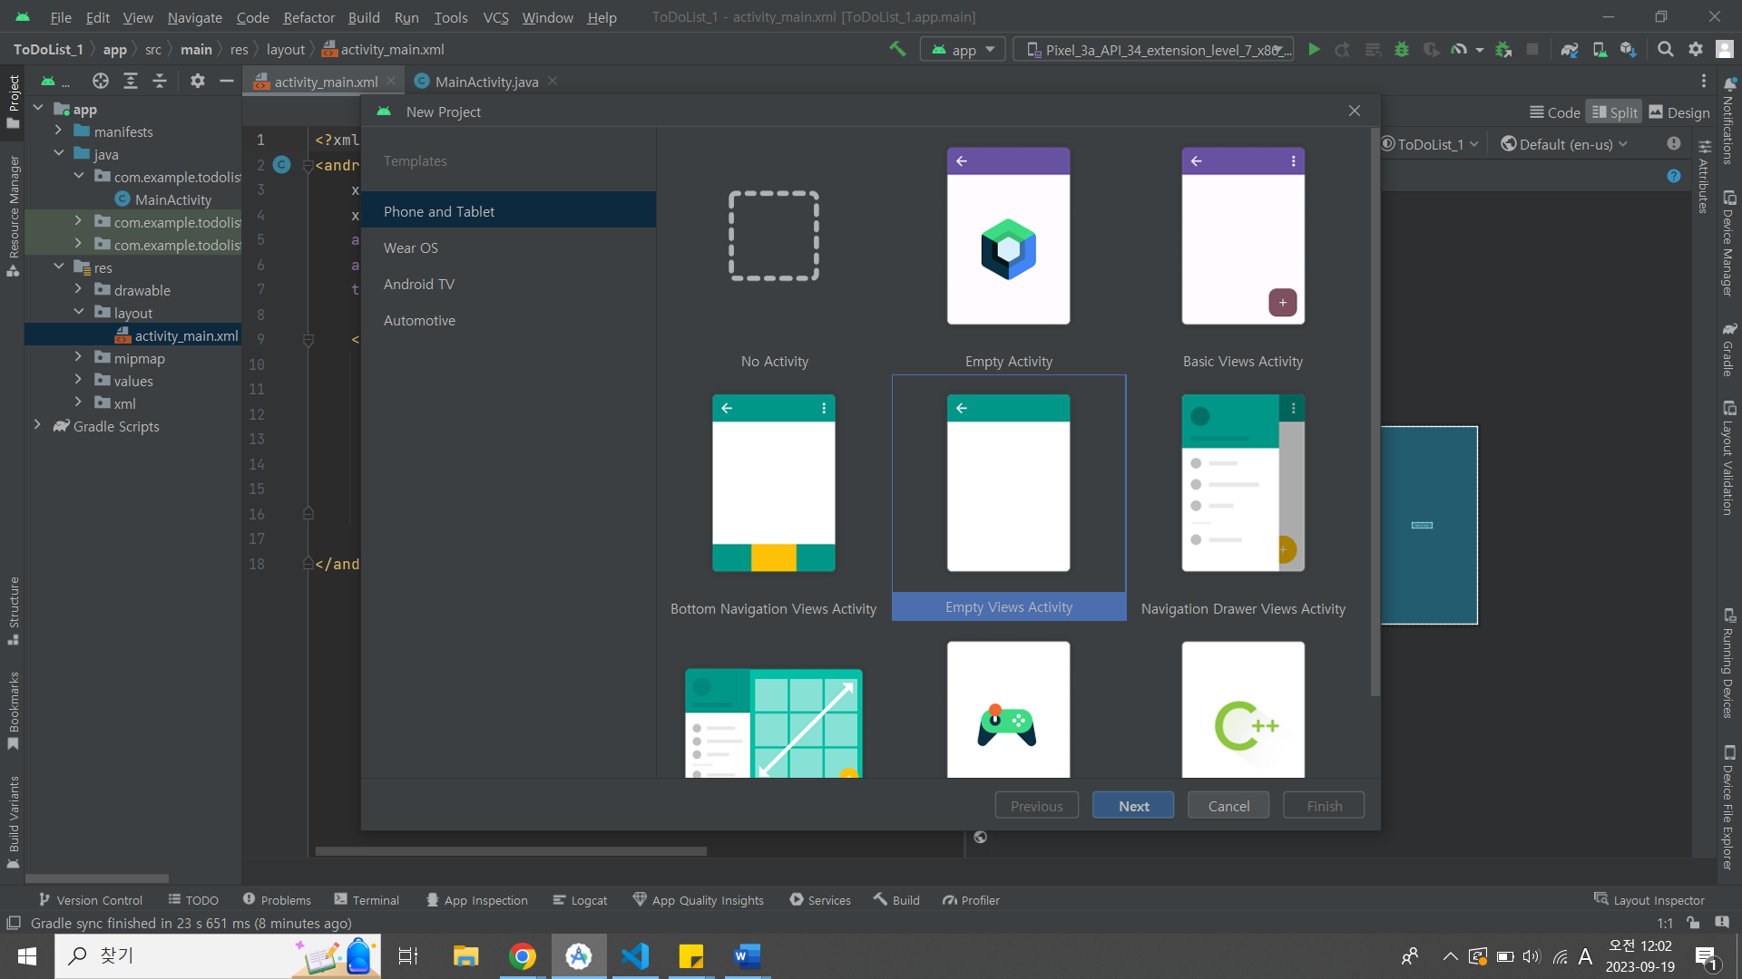Switch editor to Design view mode

1679,112
